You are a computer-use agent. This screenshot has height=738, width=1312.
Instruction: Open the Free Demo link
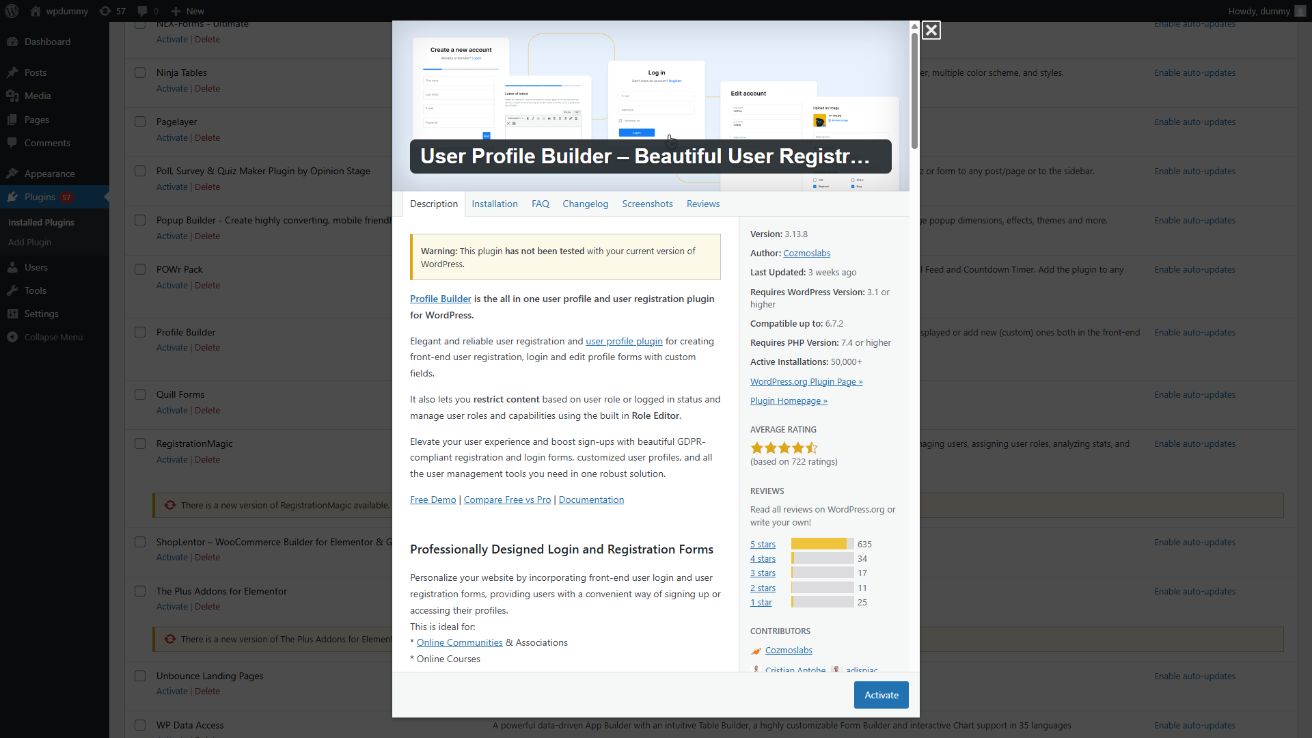[x=433, y=500]
